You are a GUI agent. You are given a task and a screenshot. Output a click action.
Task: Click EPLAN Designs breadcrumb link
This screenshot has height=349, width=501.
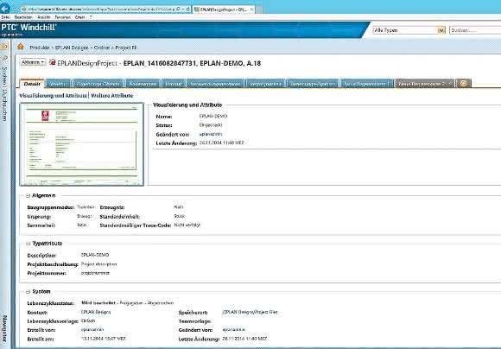pos(72,48)
